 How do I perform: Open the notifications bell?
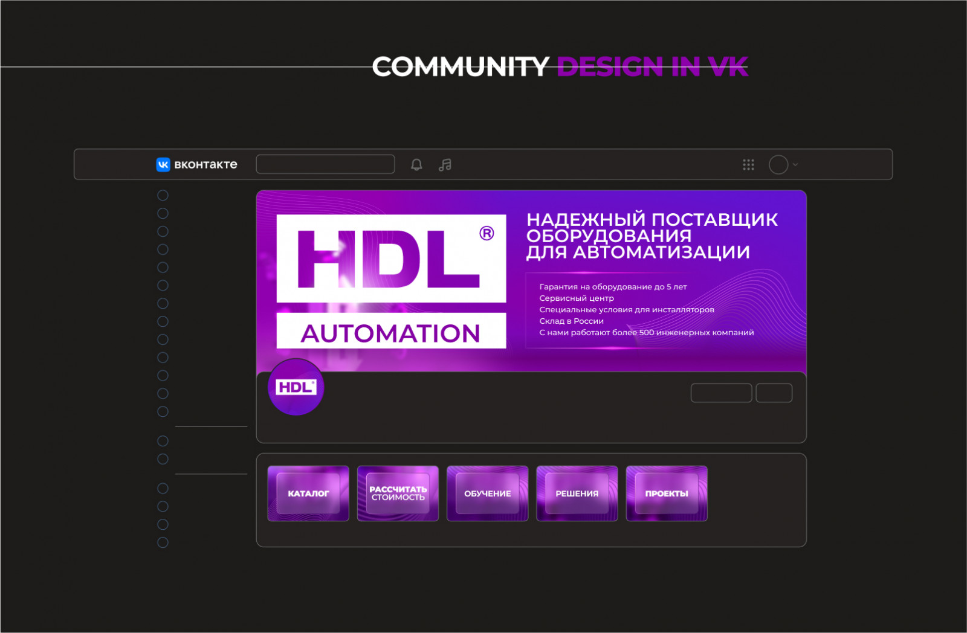416,164
